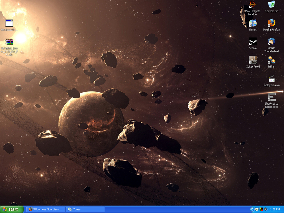Open the Windows Start menu
This screenshot has height=213, width=284.
point(12,209)
